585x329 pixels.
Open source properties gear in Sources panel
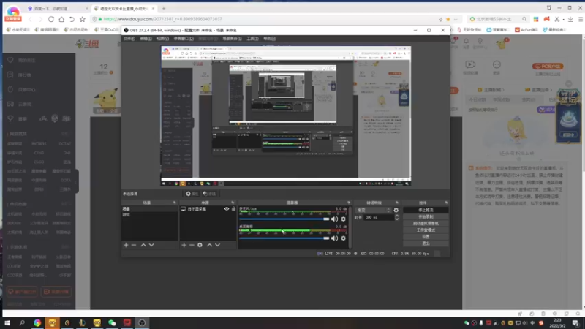point(200,245)
